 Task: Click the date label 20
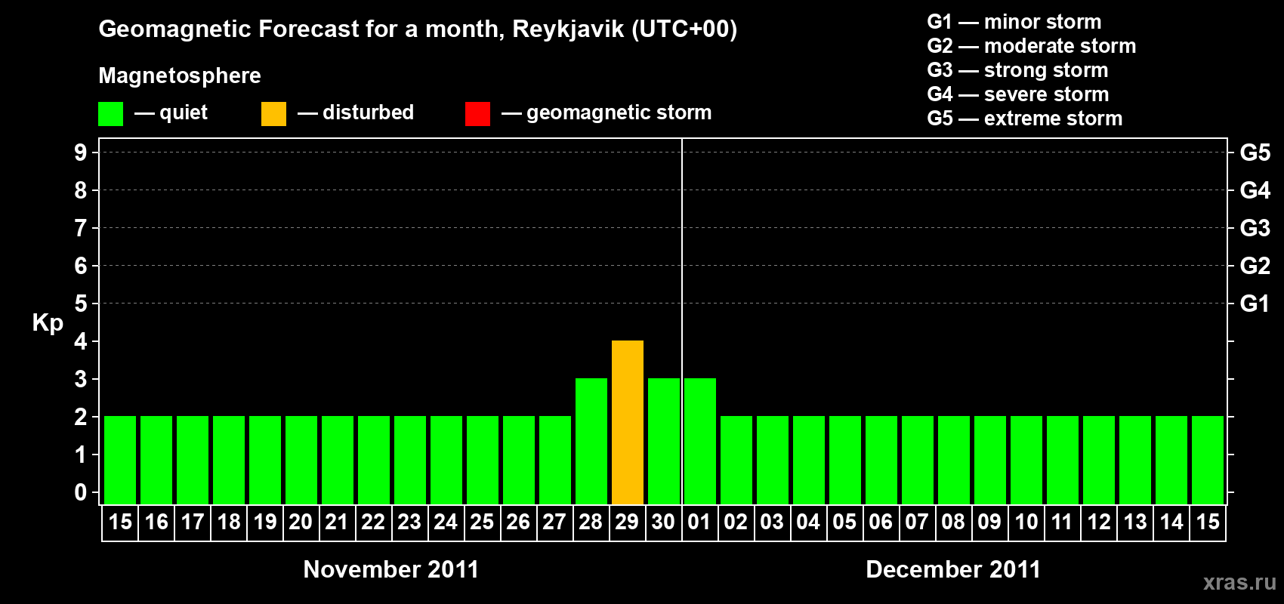click(301, 522)
